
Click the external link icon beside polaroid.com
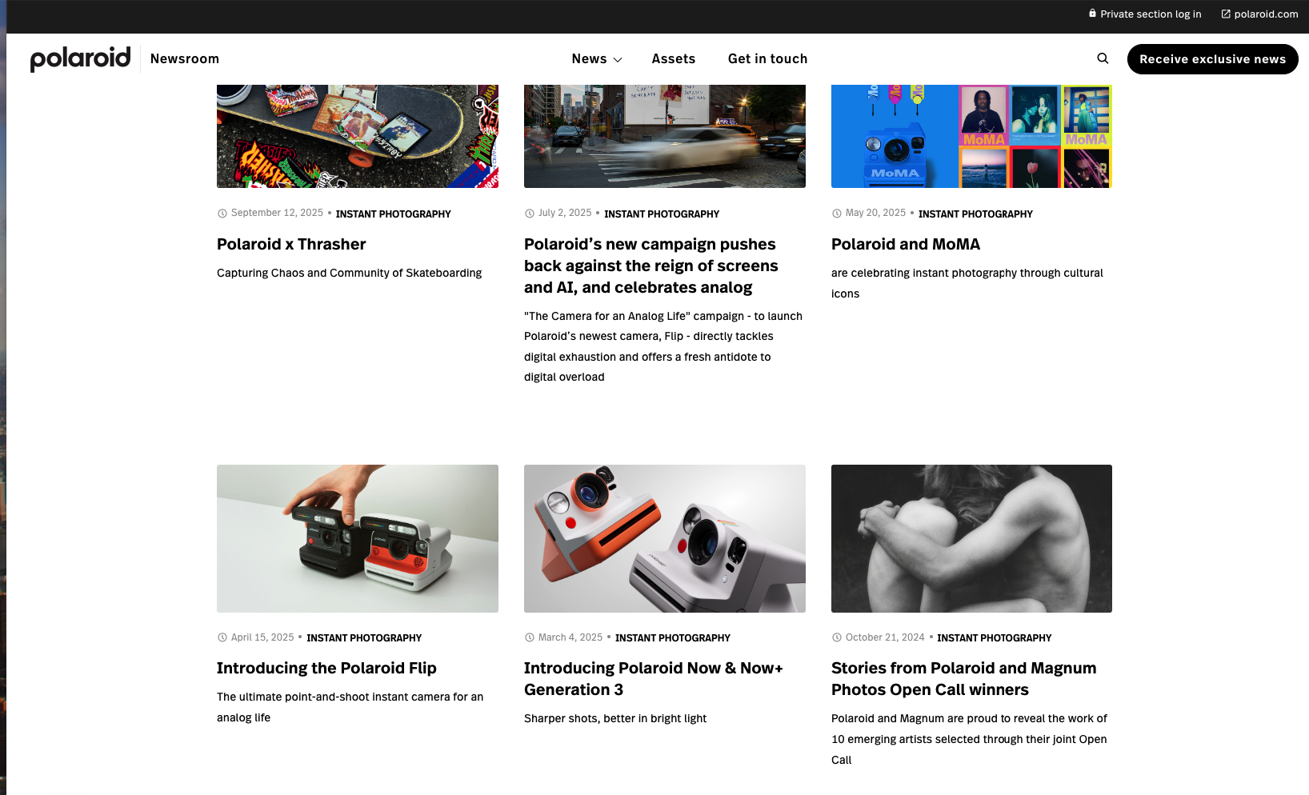point(1226,14)
